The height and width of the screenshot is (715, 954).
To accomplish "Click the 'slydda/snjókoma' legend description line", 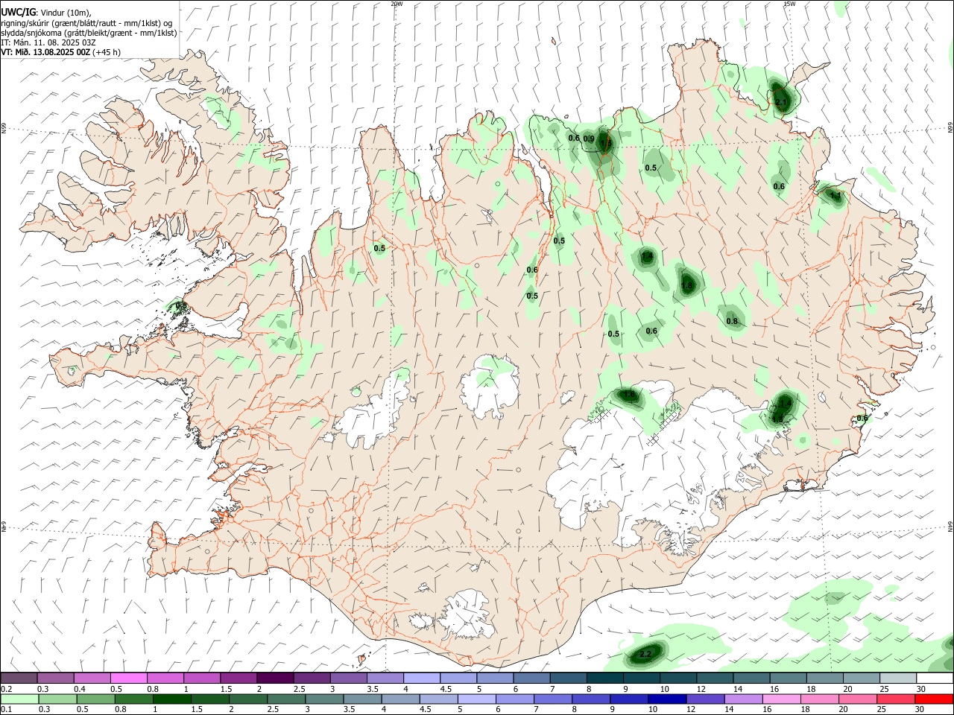I will click(89, 33).
